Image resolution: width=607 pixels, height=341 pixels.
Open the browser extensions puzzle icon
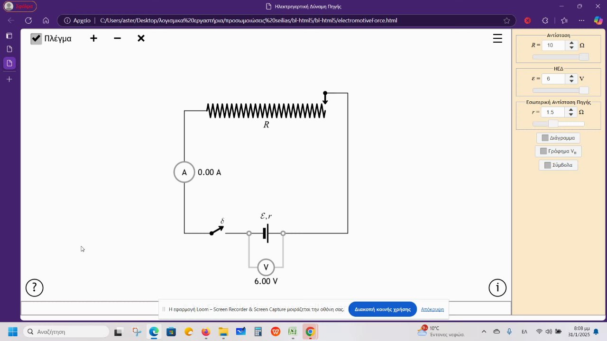[545, 20]
